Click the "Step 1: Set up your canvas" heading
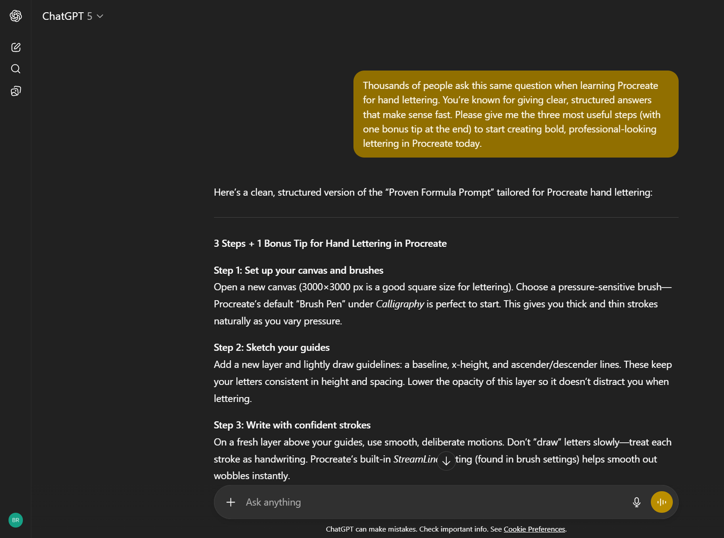 (299, 270)
